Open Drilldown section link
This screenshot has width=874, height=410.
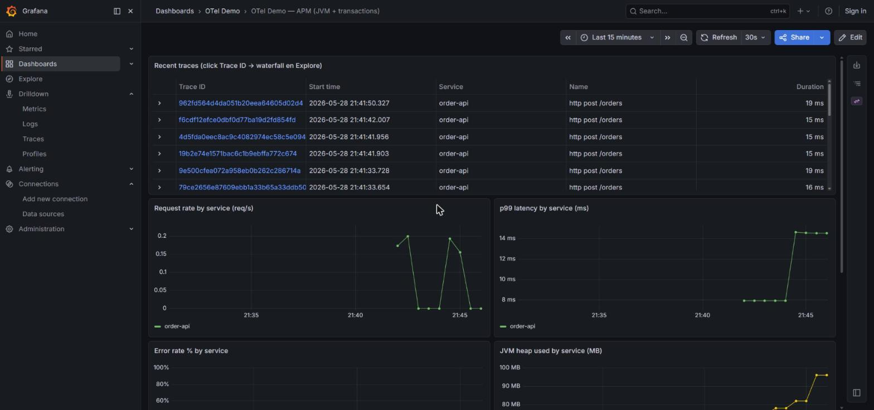(x=33, y=94)
